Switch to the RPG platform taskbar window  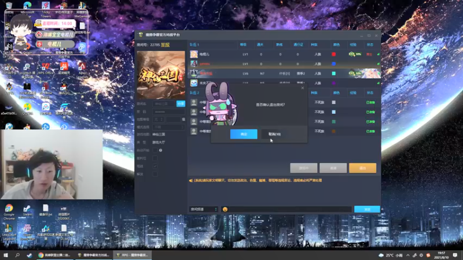point(133,255)
